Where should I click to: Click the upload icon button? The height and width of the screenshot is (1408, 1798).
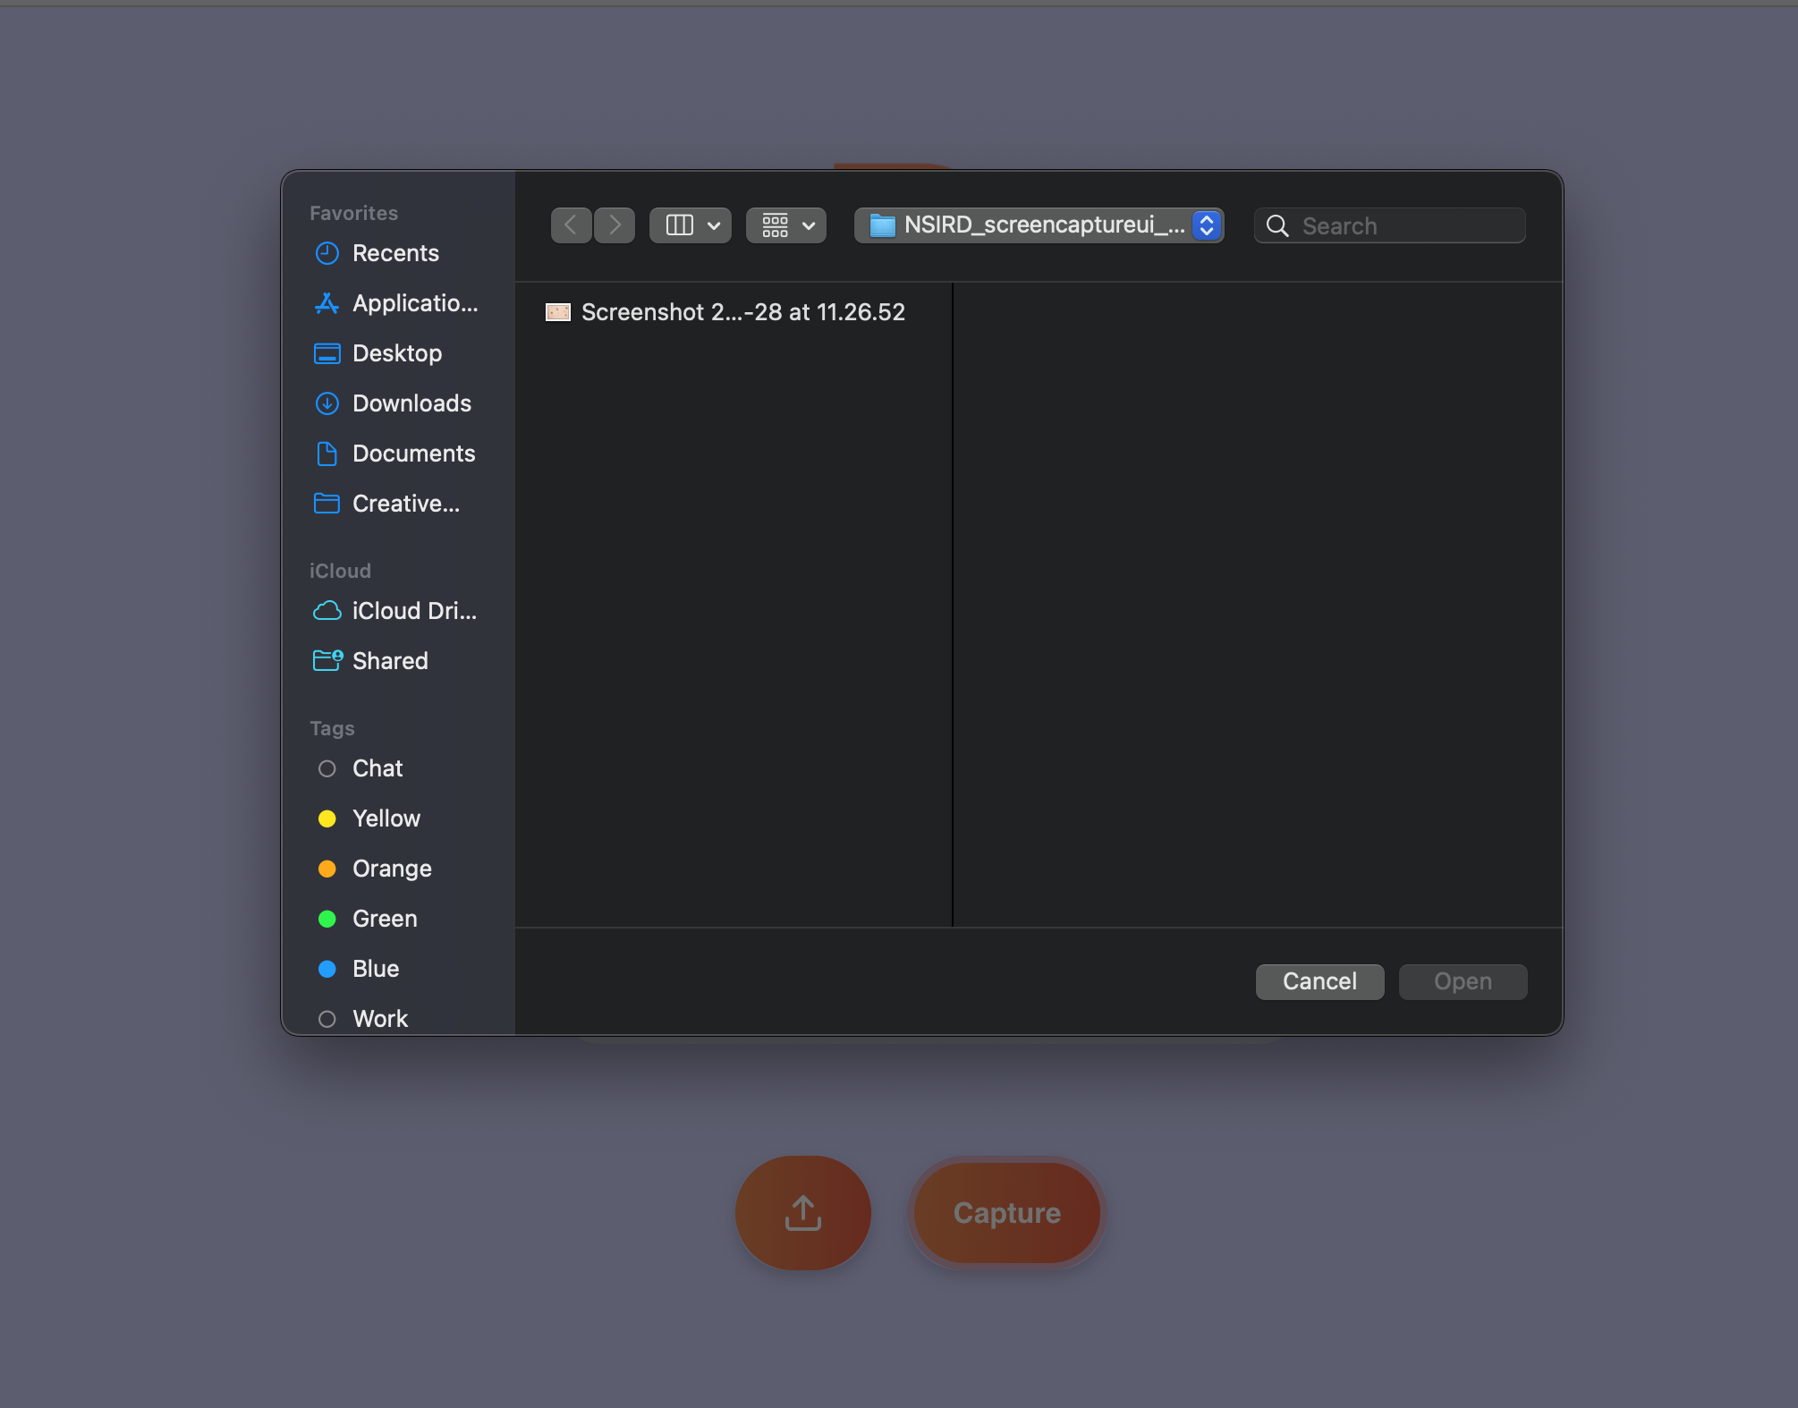802,1212
